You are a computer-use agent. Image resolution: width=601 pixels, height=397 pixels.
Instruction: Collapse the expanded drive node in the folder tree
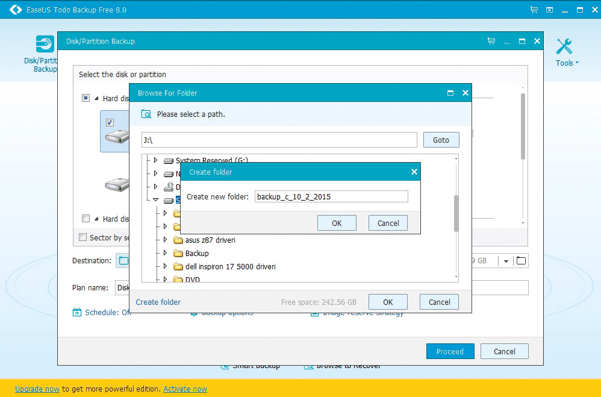(155, 200)
